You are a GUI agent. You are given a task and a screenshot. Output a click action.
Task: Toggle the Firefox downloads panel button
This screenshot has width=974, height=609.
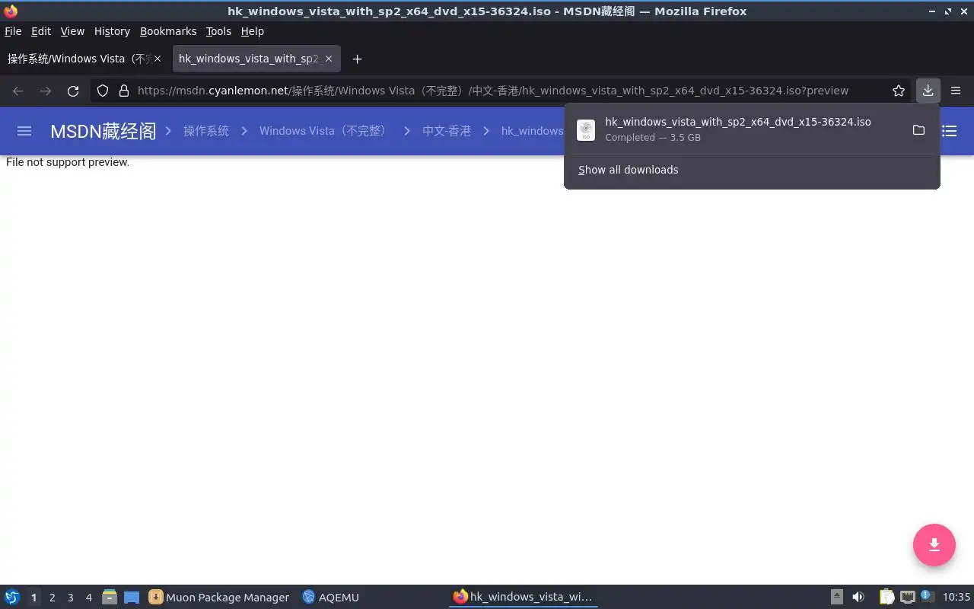point(928,91)
